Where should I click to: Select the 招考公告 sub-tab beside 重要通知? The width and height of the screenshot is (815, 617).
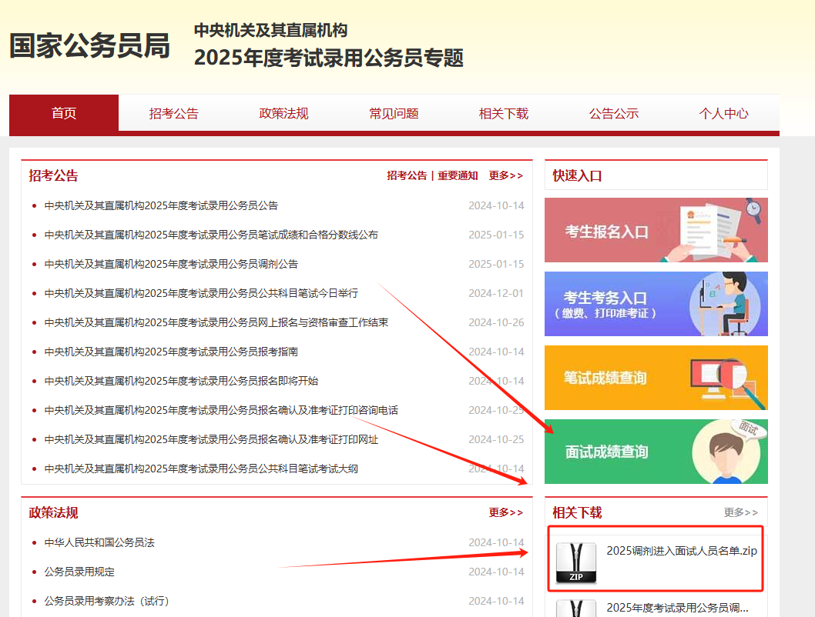pos(407,175)
